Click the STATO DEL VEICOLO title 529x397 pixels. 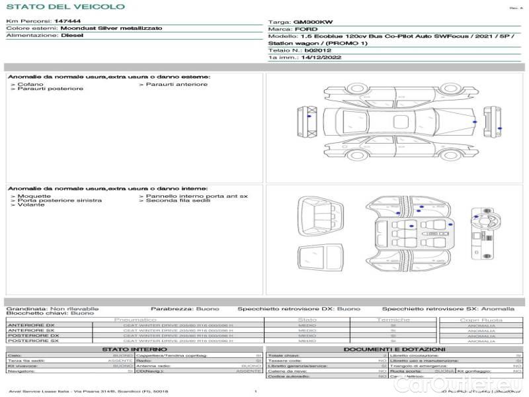(x=65, y=7)
